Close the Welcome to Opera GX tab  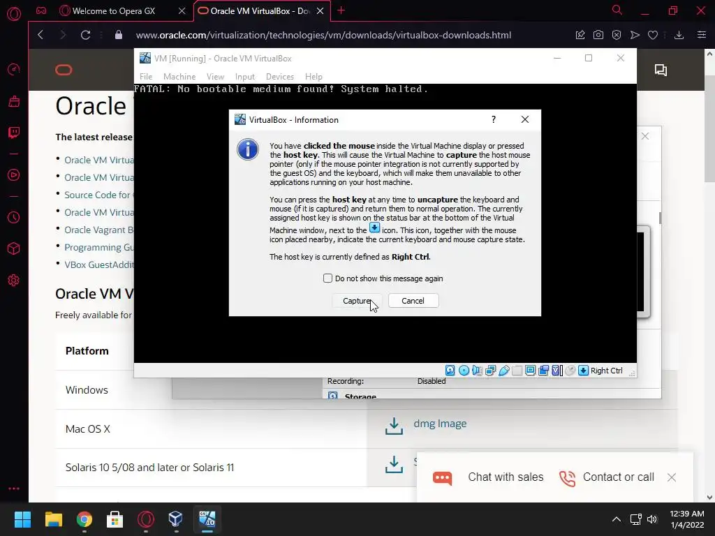(x=182, y=11)
